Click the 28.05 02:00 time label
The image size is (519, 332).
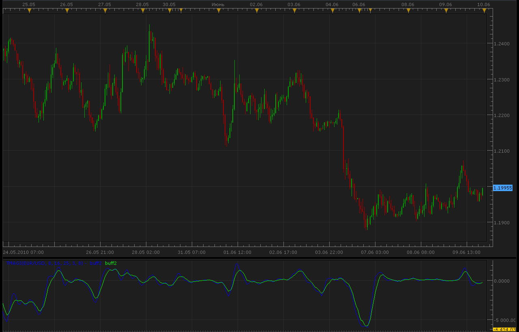coord(146,252)
